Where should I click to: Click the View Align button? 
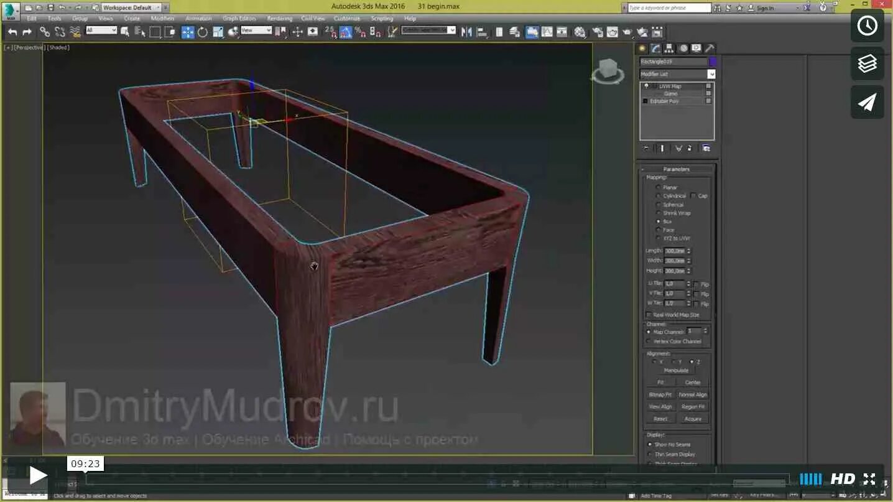pyautogui.click(x=660, y=407)
